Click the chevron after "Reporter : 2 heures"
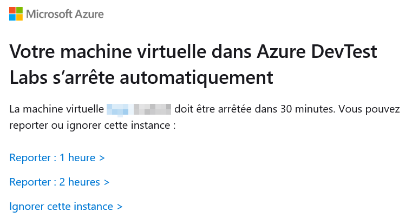This screenshot has height=218, width=412. tap(107, 182)
